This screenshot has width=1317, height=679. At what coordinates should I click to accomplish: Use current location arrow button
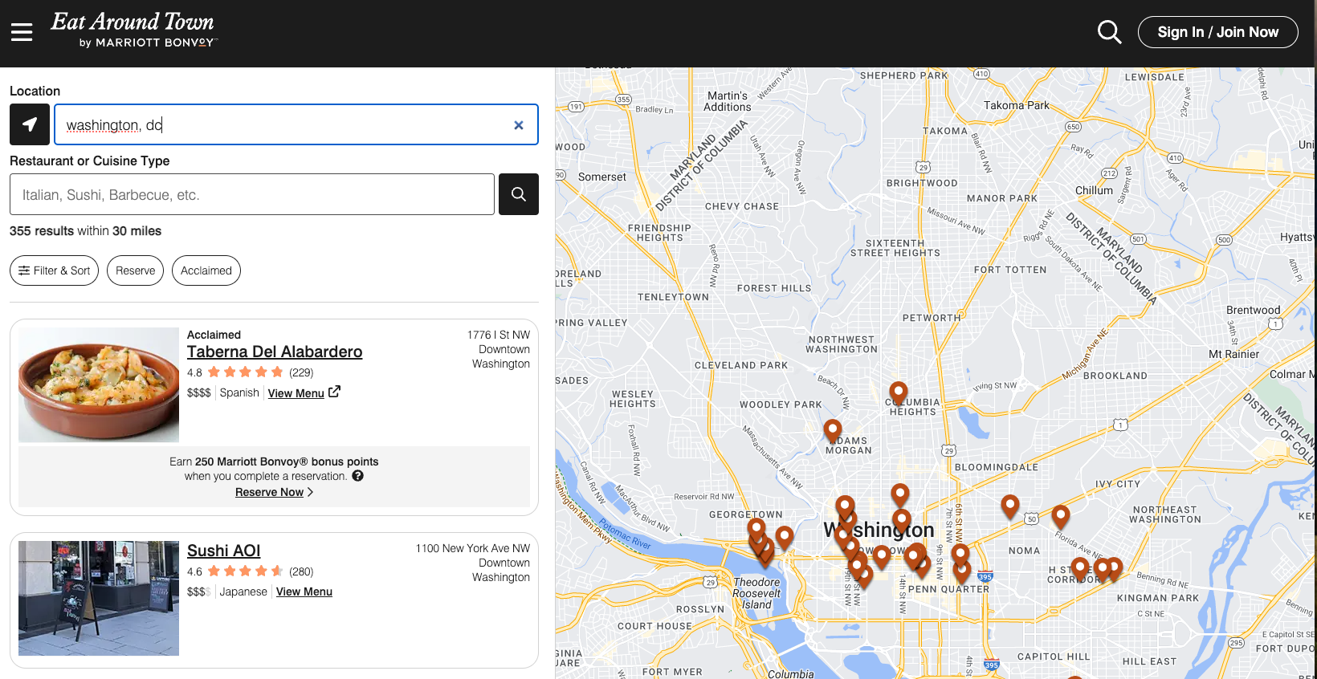coord(30,124)
